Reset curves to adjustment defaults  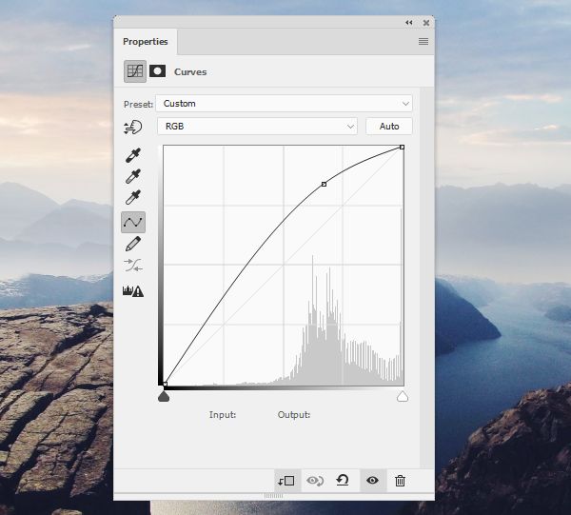pyautogui.click(x=343, y=481)
